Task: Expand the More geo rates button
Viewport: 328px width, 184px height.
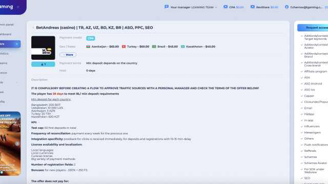Action: [x=68, y=55]
